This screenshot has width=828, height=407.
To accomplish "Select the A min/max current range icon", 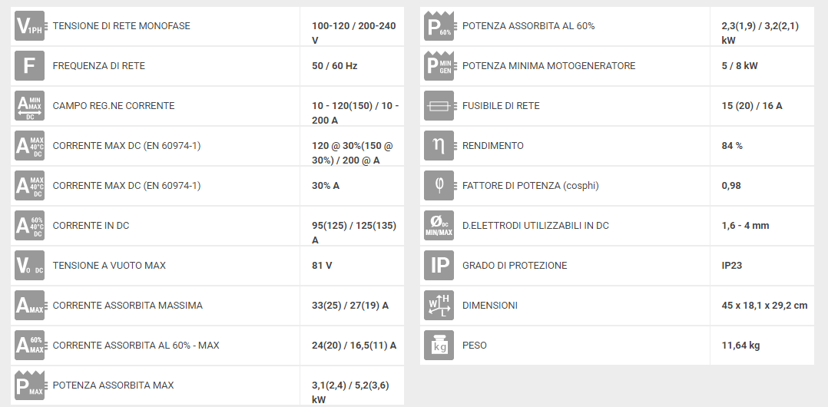I will [29, 105].
